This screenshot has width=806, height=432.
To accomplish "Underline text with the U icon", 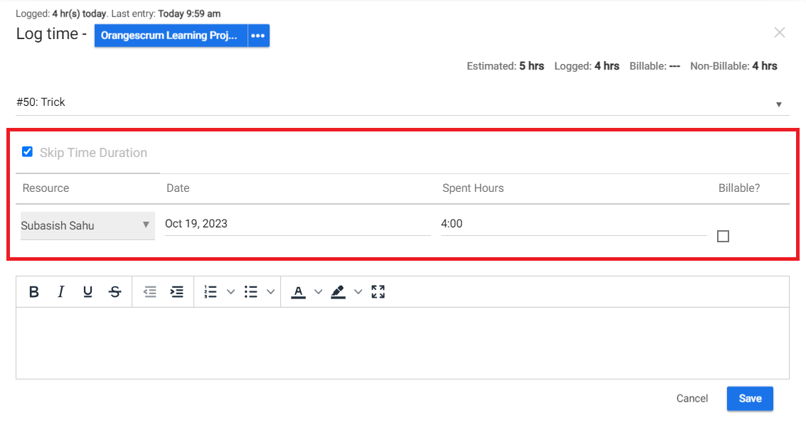I will [88, 292].
